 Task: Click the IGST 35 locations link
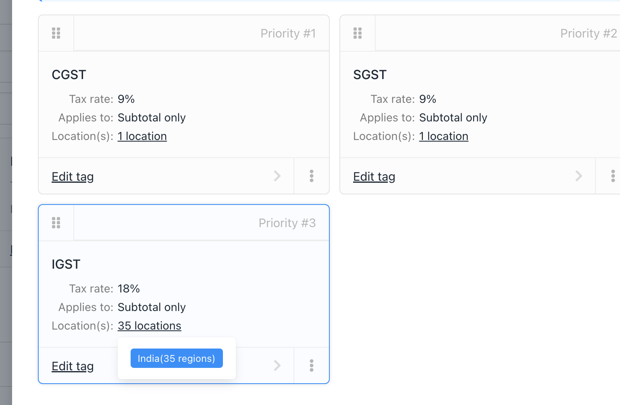coord(150,326)
